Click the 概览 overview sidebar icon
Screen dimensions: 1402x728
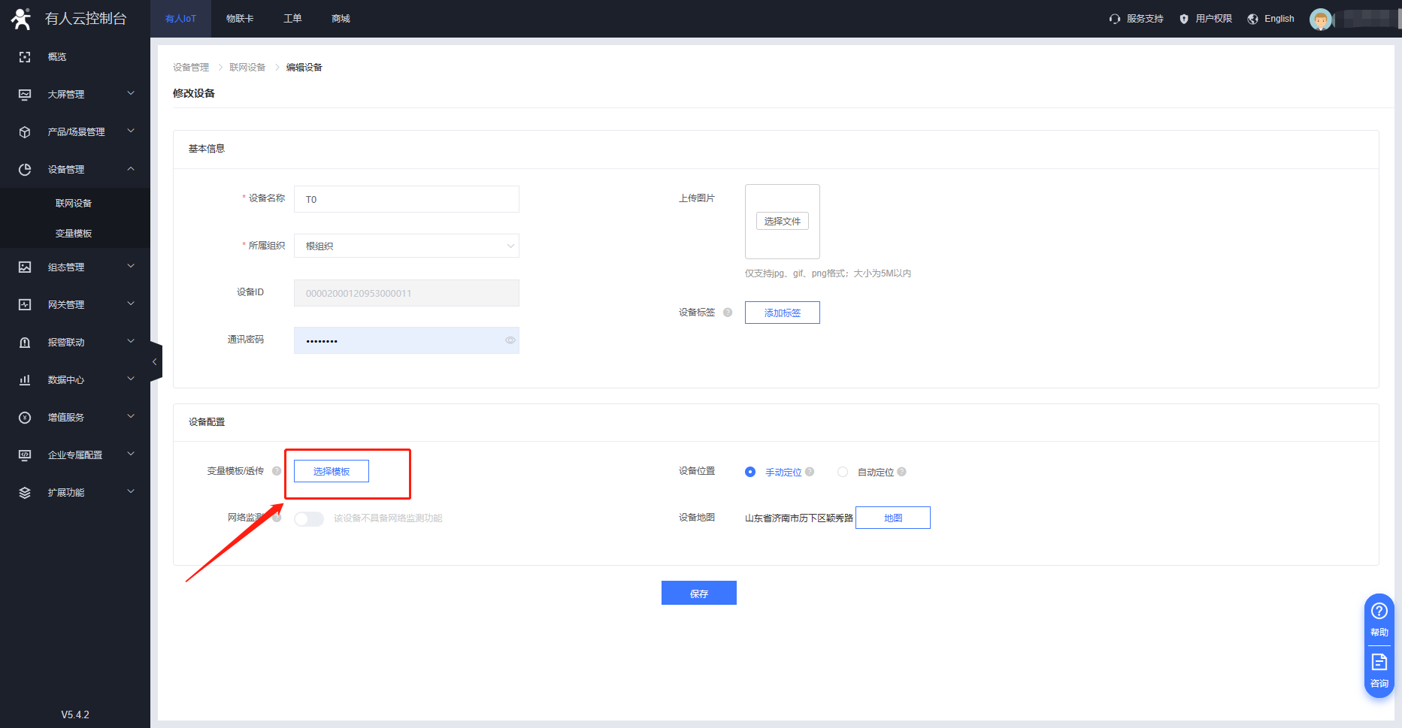(25, 57)
